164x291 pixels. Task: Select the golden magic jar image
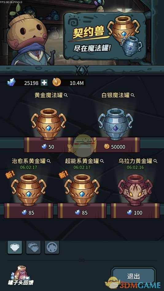coord(49,124)
